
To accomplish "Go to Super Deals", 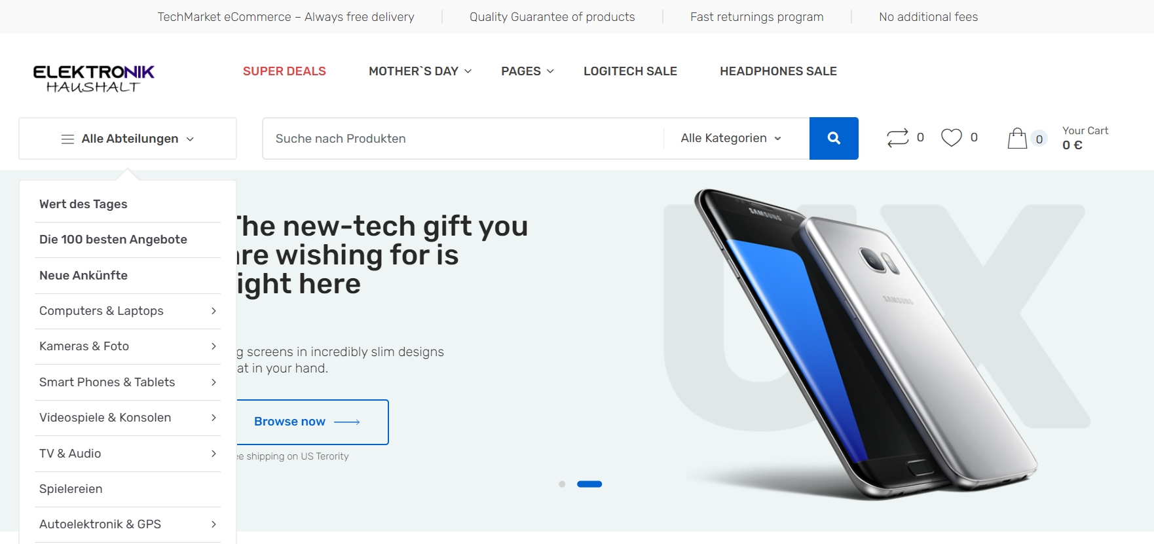I will 284,71.
